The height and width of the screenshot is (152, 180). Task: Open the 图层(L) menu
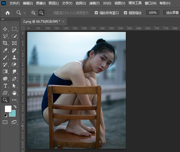pos(54,3)
